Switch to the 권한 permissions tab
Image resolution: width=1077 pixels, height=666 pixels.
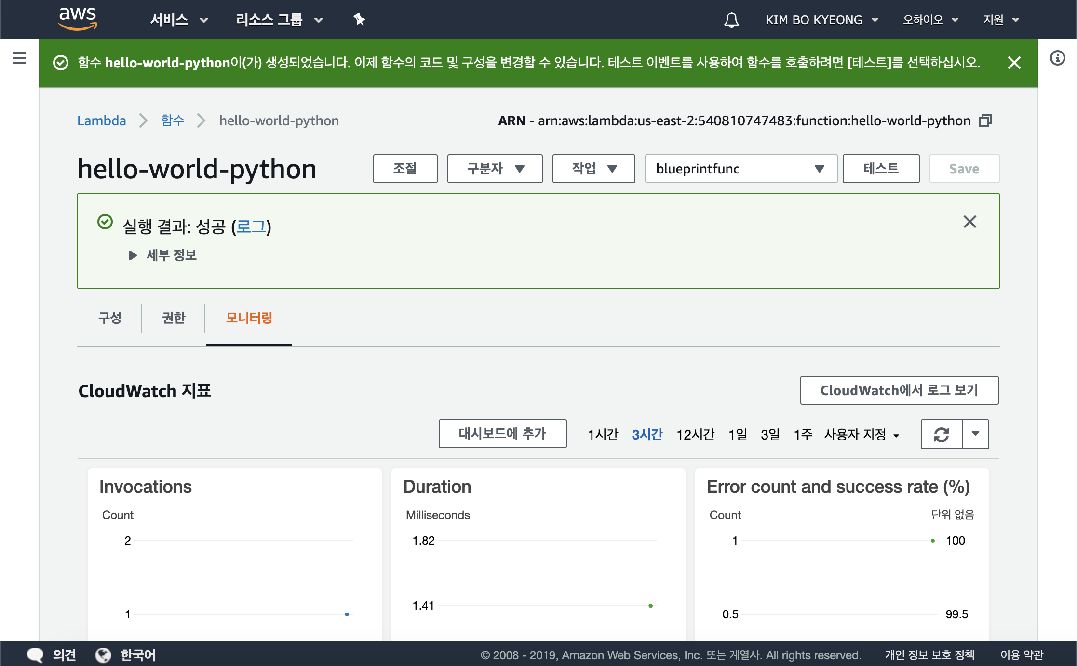point(174,318)
